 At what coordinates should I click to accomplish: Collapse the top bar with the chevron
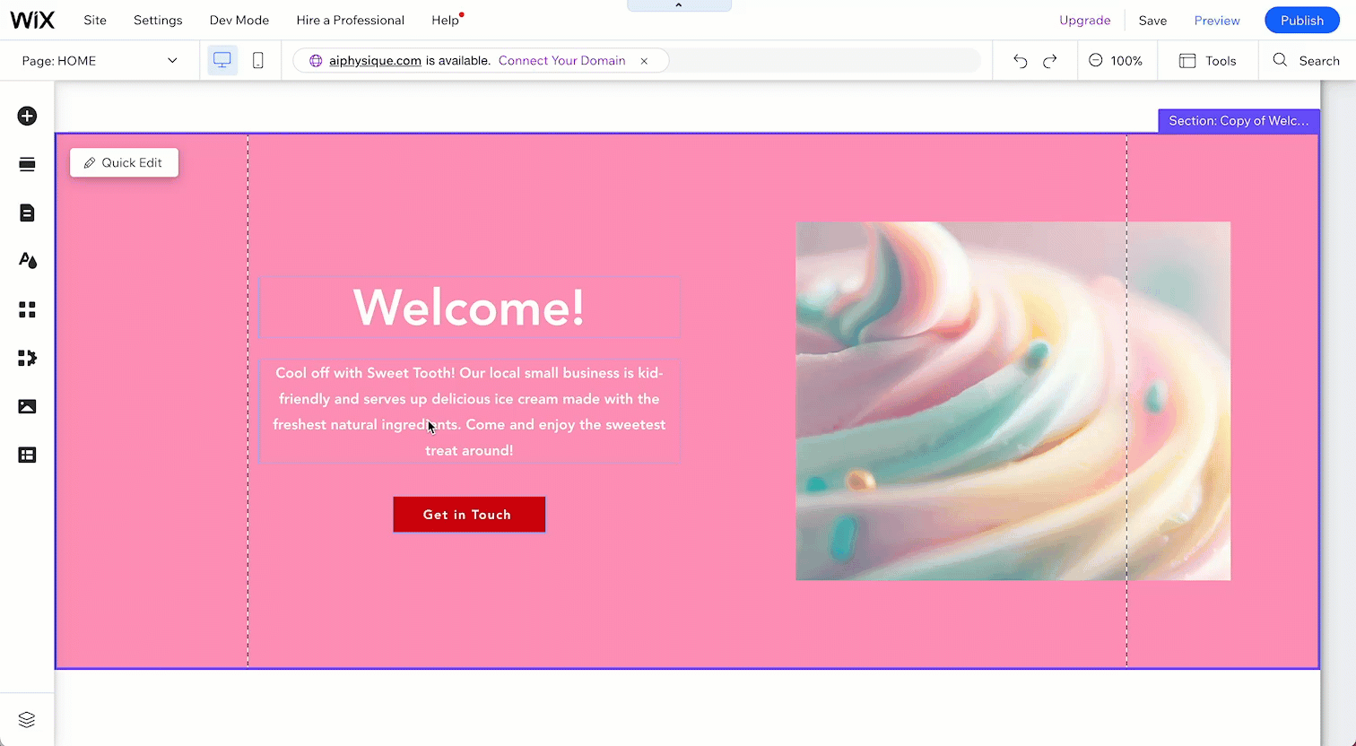click(x=679, y=5)
